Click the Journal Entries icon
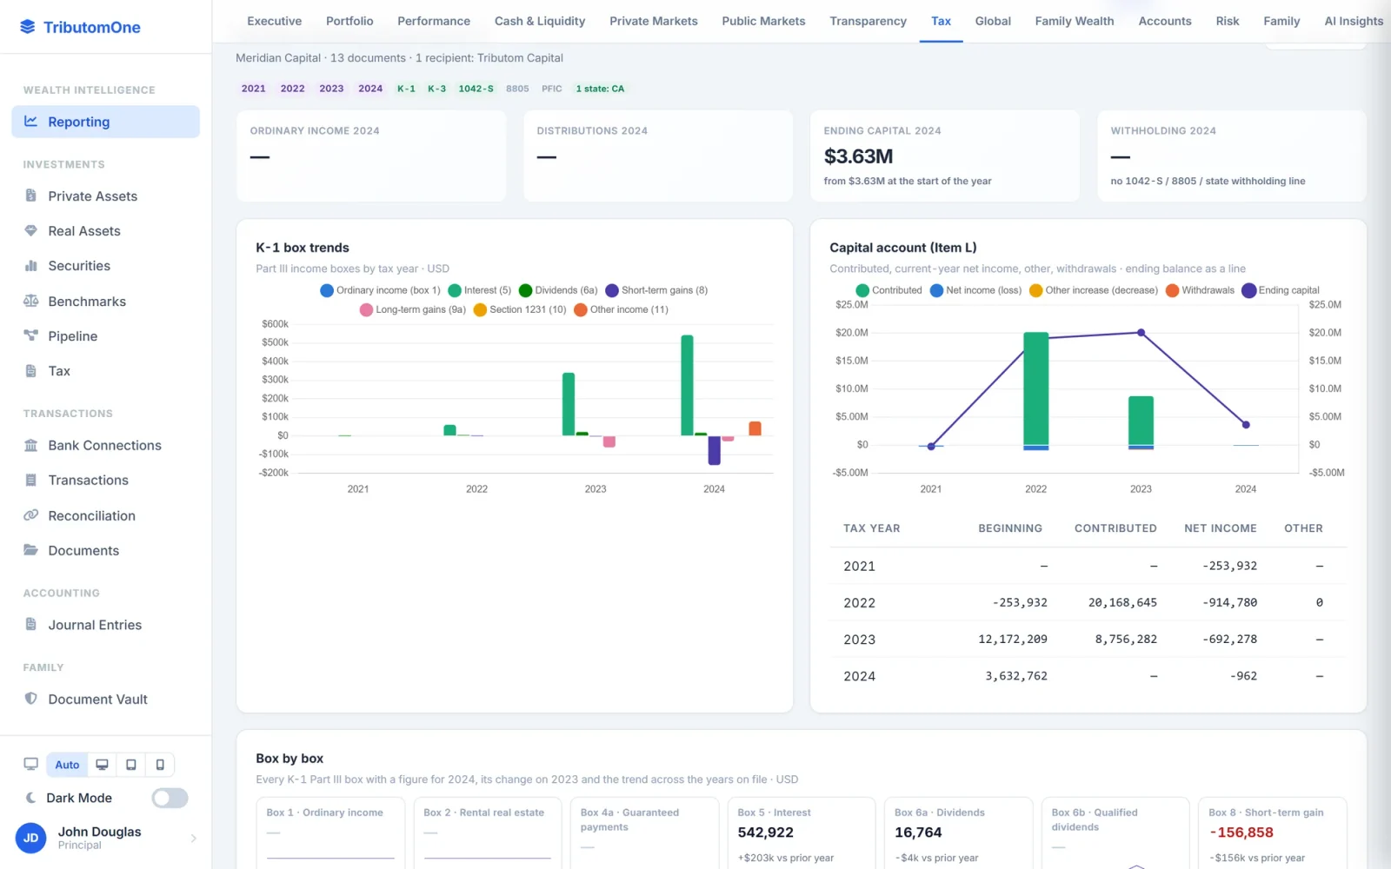The image size is (1391, 869). tap(31, 625)
